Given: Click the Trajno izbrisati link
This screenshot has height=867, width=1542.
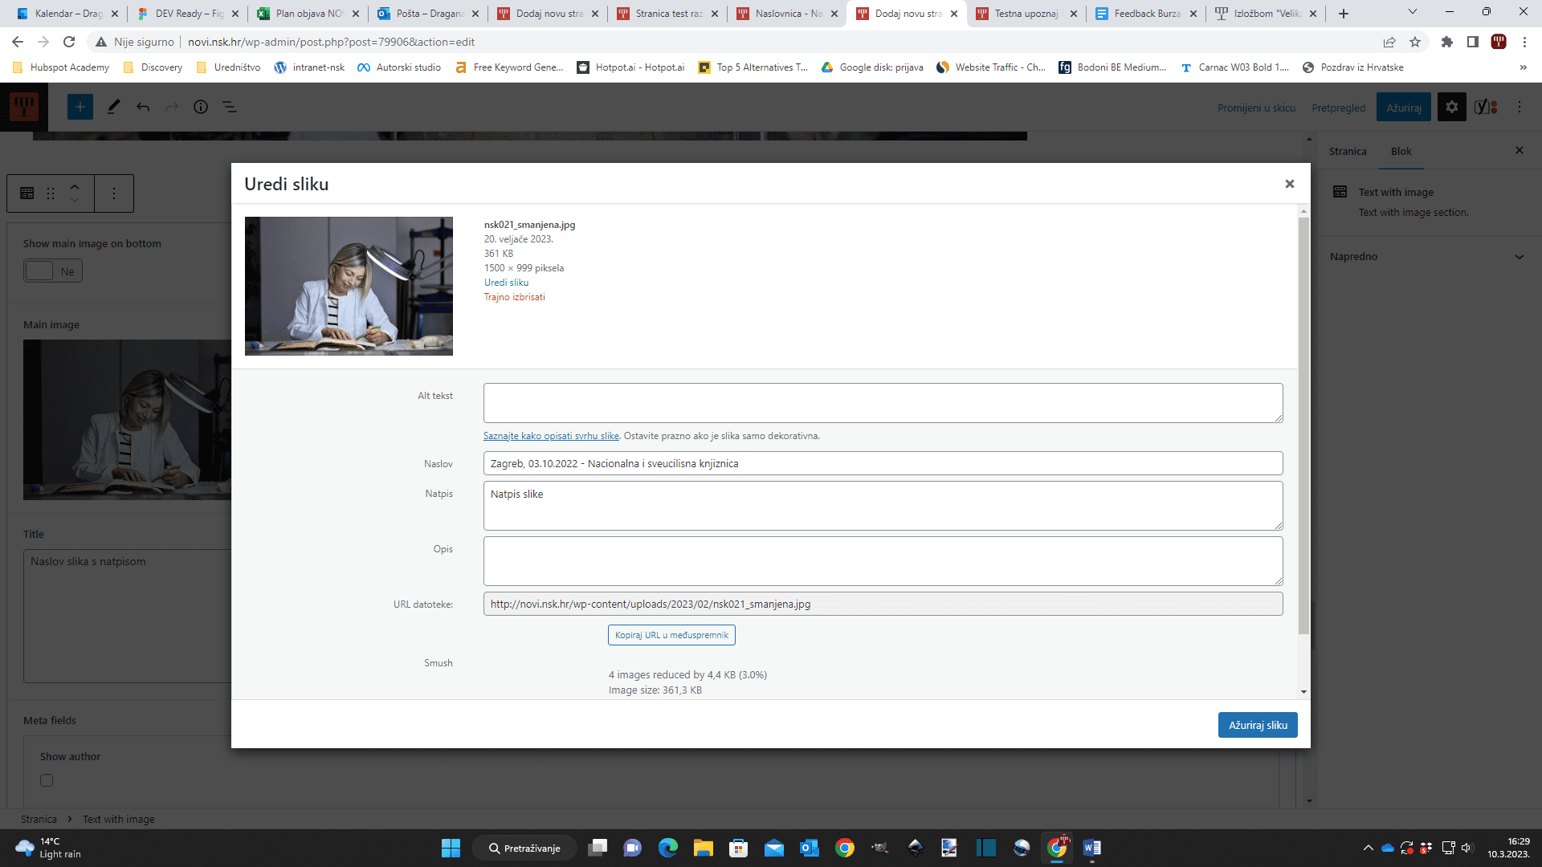Looking at the screenshot, I should coord(514,297).
